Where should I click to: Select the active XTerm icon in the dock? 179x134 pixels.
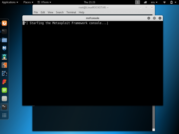coord(4,107)
